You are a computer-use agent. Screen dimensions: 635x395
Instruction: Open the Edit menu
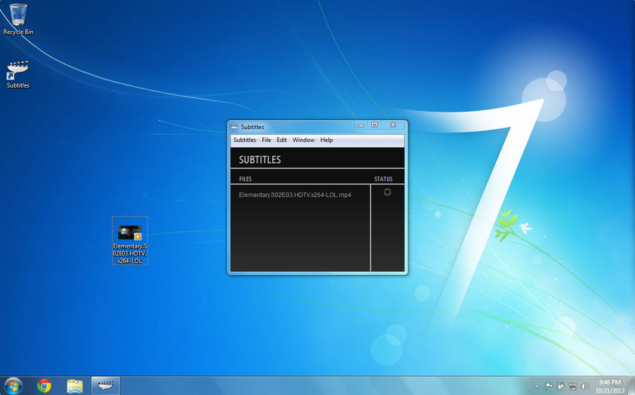[281, 140]
